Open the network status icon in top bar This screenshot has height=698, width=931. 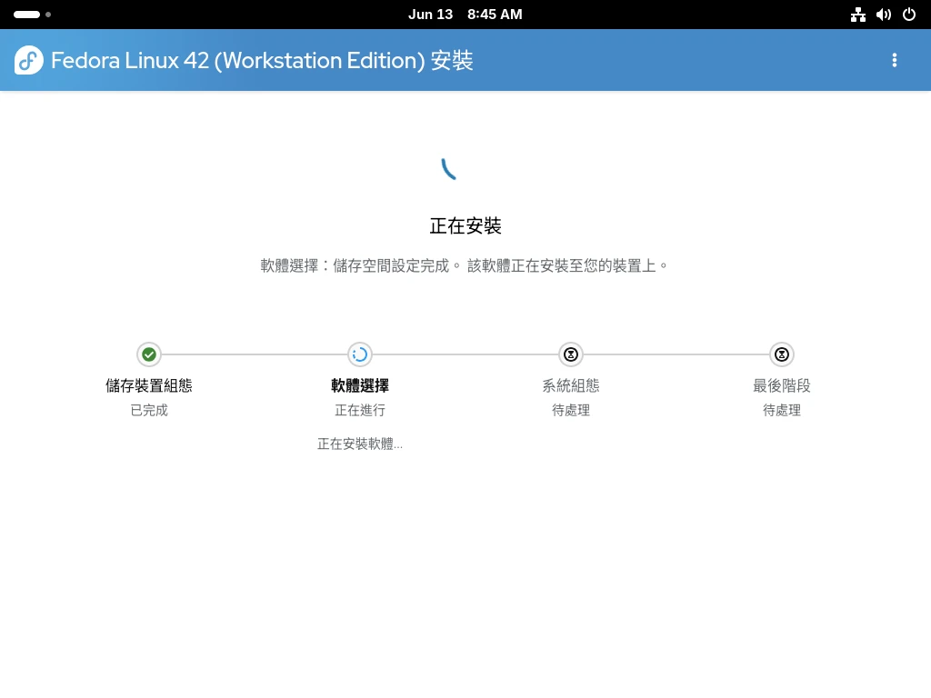(858, 15)
